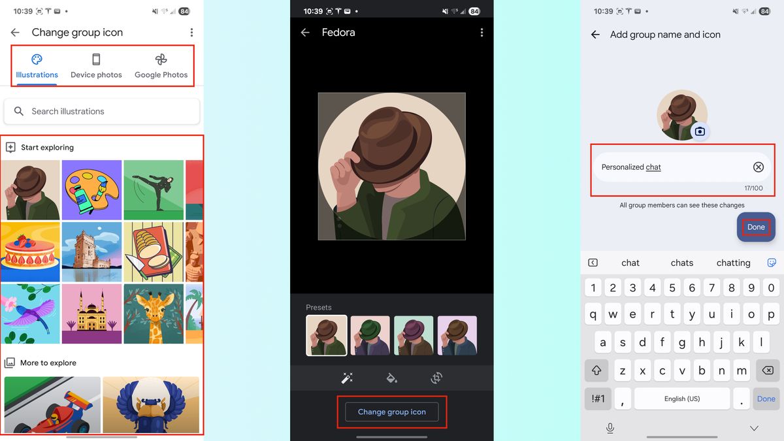The image size is (784, 441).
Task: Switch to the Device photos tab
Action: (96, 66)
